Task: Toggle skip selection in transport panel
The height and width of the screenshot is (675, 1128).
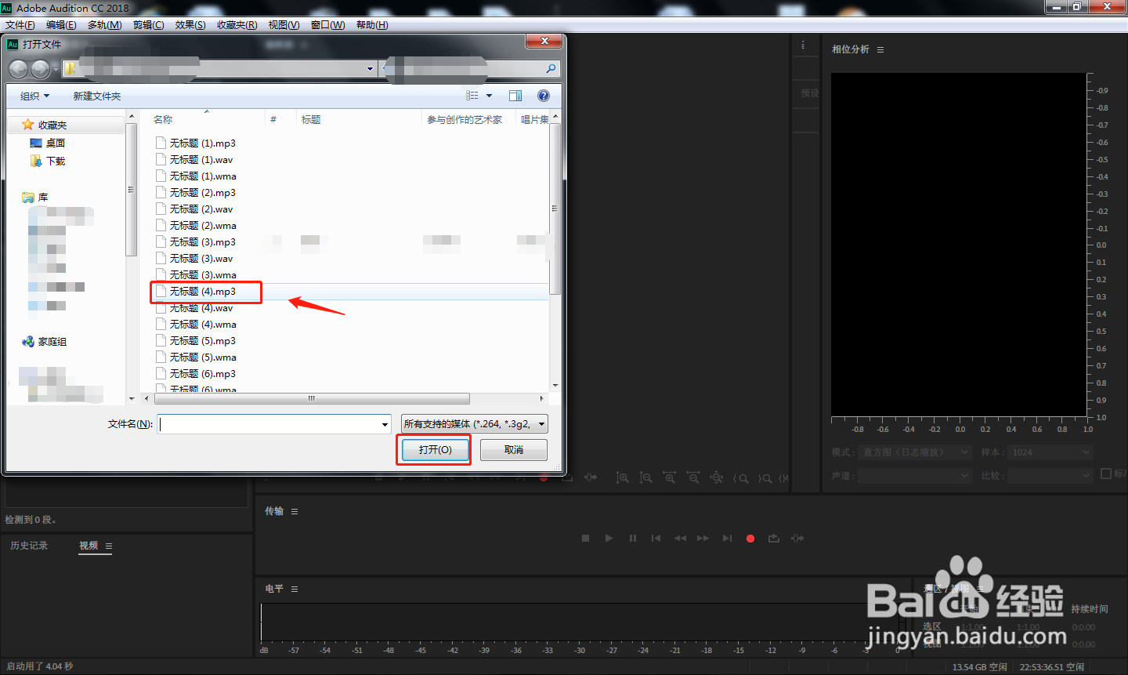Action: point(797,539)
